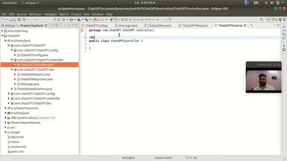287x161 pixels.
Task: Open the New file dropdown arrow
Action: pos(7,20)
